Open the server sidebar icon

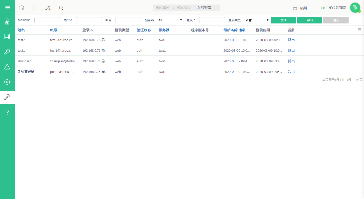[x=7, y=37]
